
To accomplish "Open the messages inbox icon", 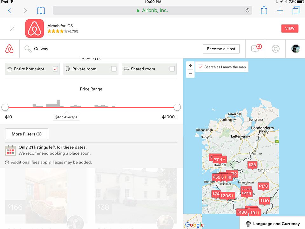I will click(x=255, y=49).
